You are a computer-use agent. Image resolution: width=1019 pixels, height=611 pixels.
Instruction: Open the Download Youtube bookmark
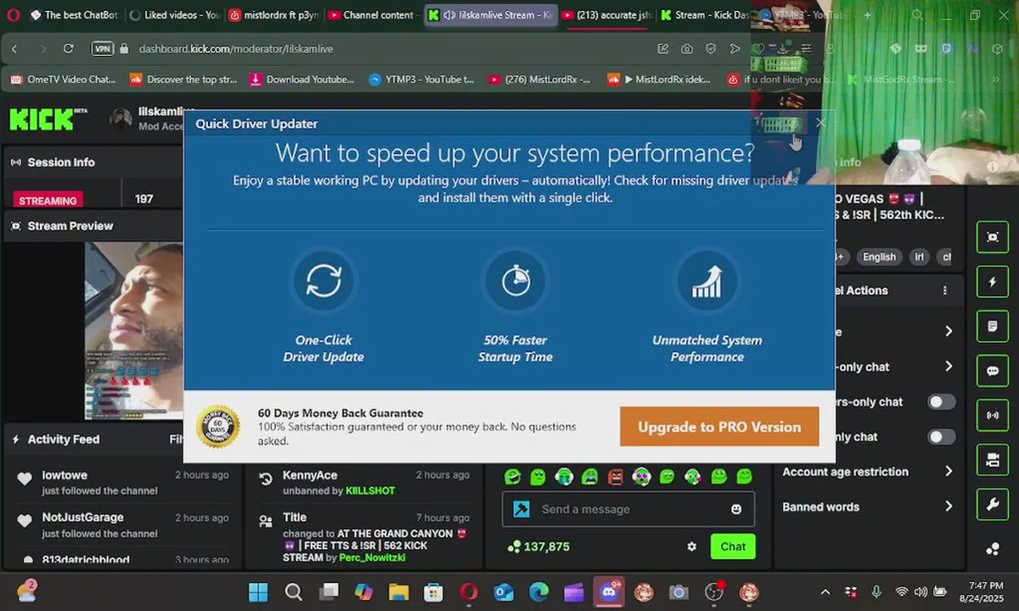302,80
